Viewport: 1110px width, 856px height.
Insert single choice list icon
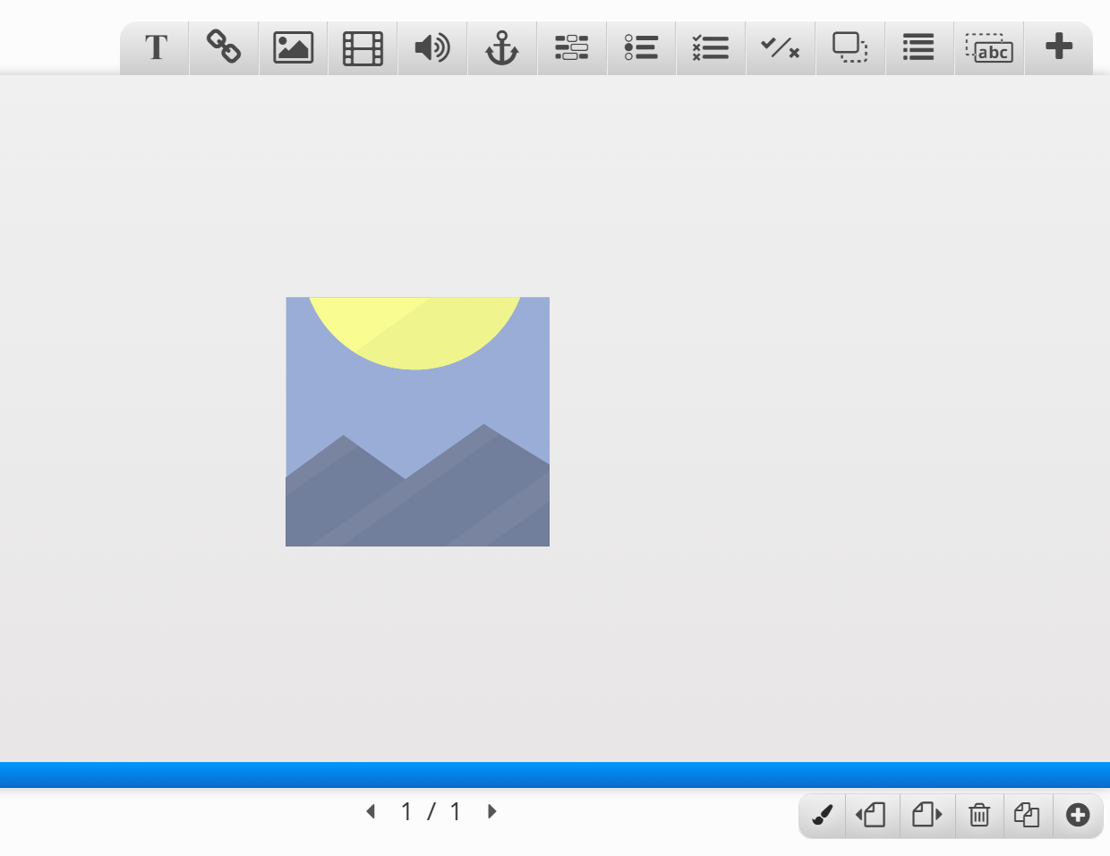click(641, 47)
